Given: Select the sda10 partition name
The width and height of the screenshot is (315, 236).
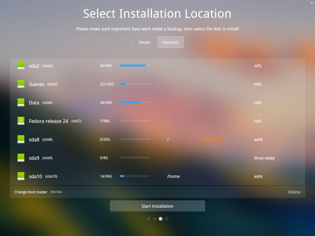Looking at the screenshot, I should pyautogui.click(x=35, y=176).
